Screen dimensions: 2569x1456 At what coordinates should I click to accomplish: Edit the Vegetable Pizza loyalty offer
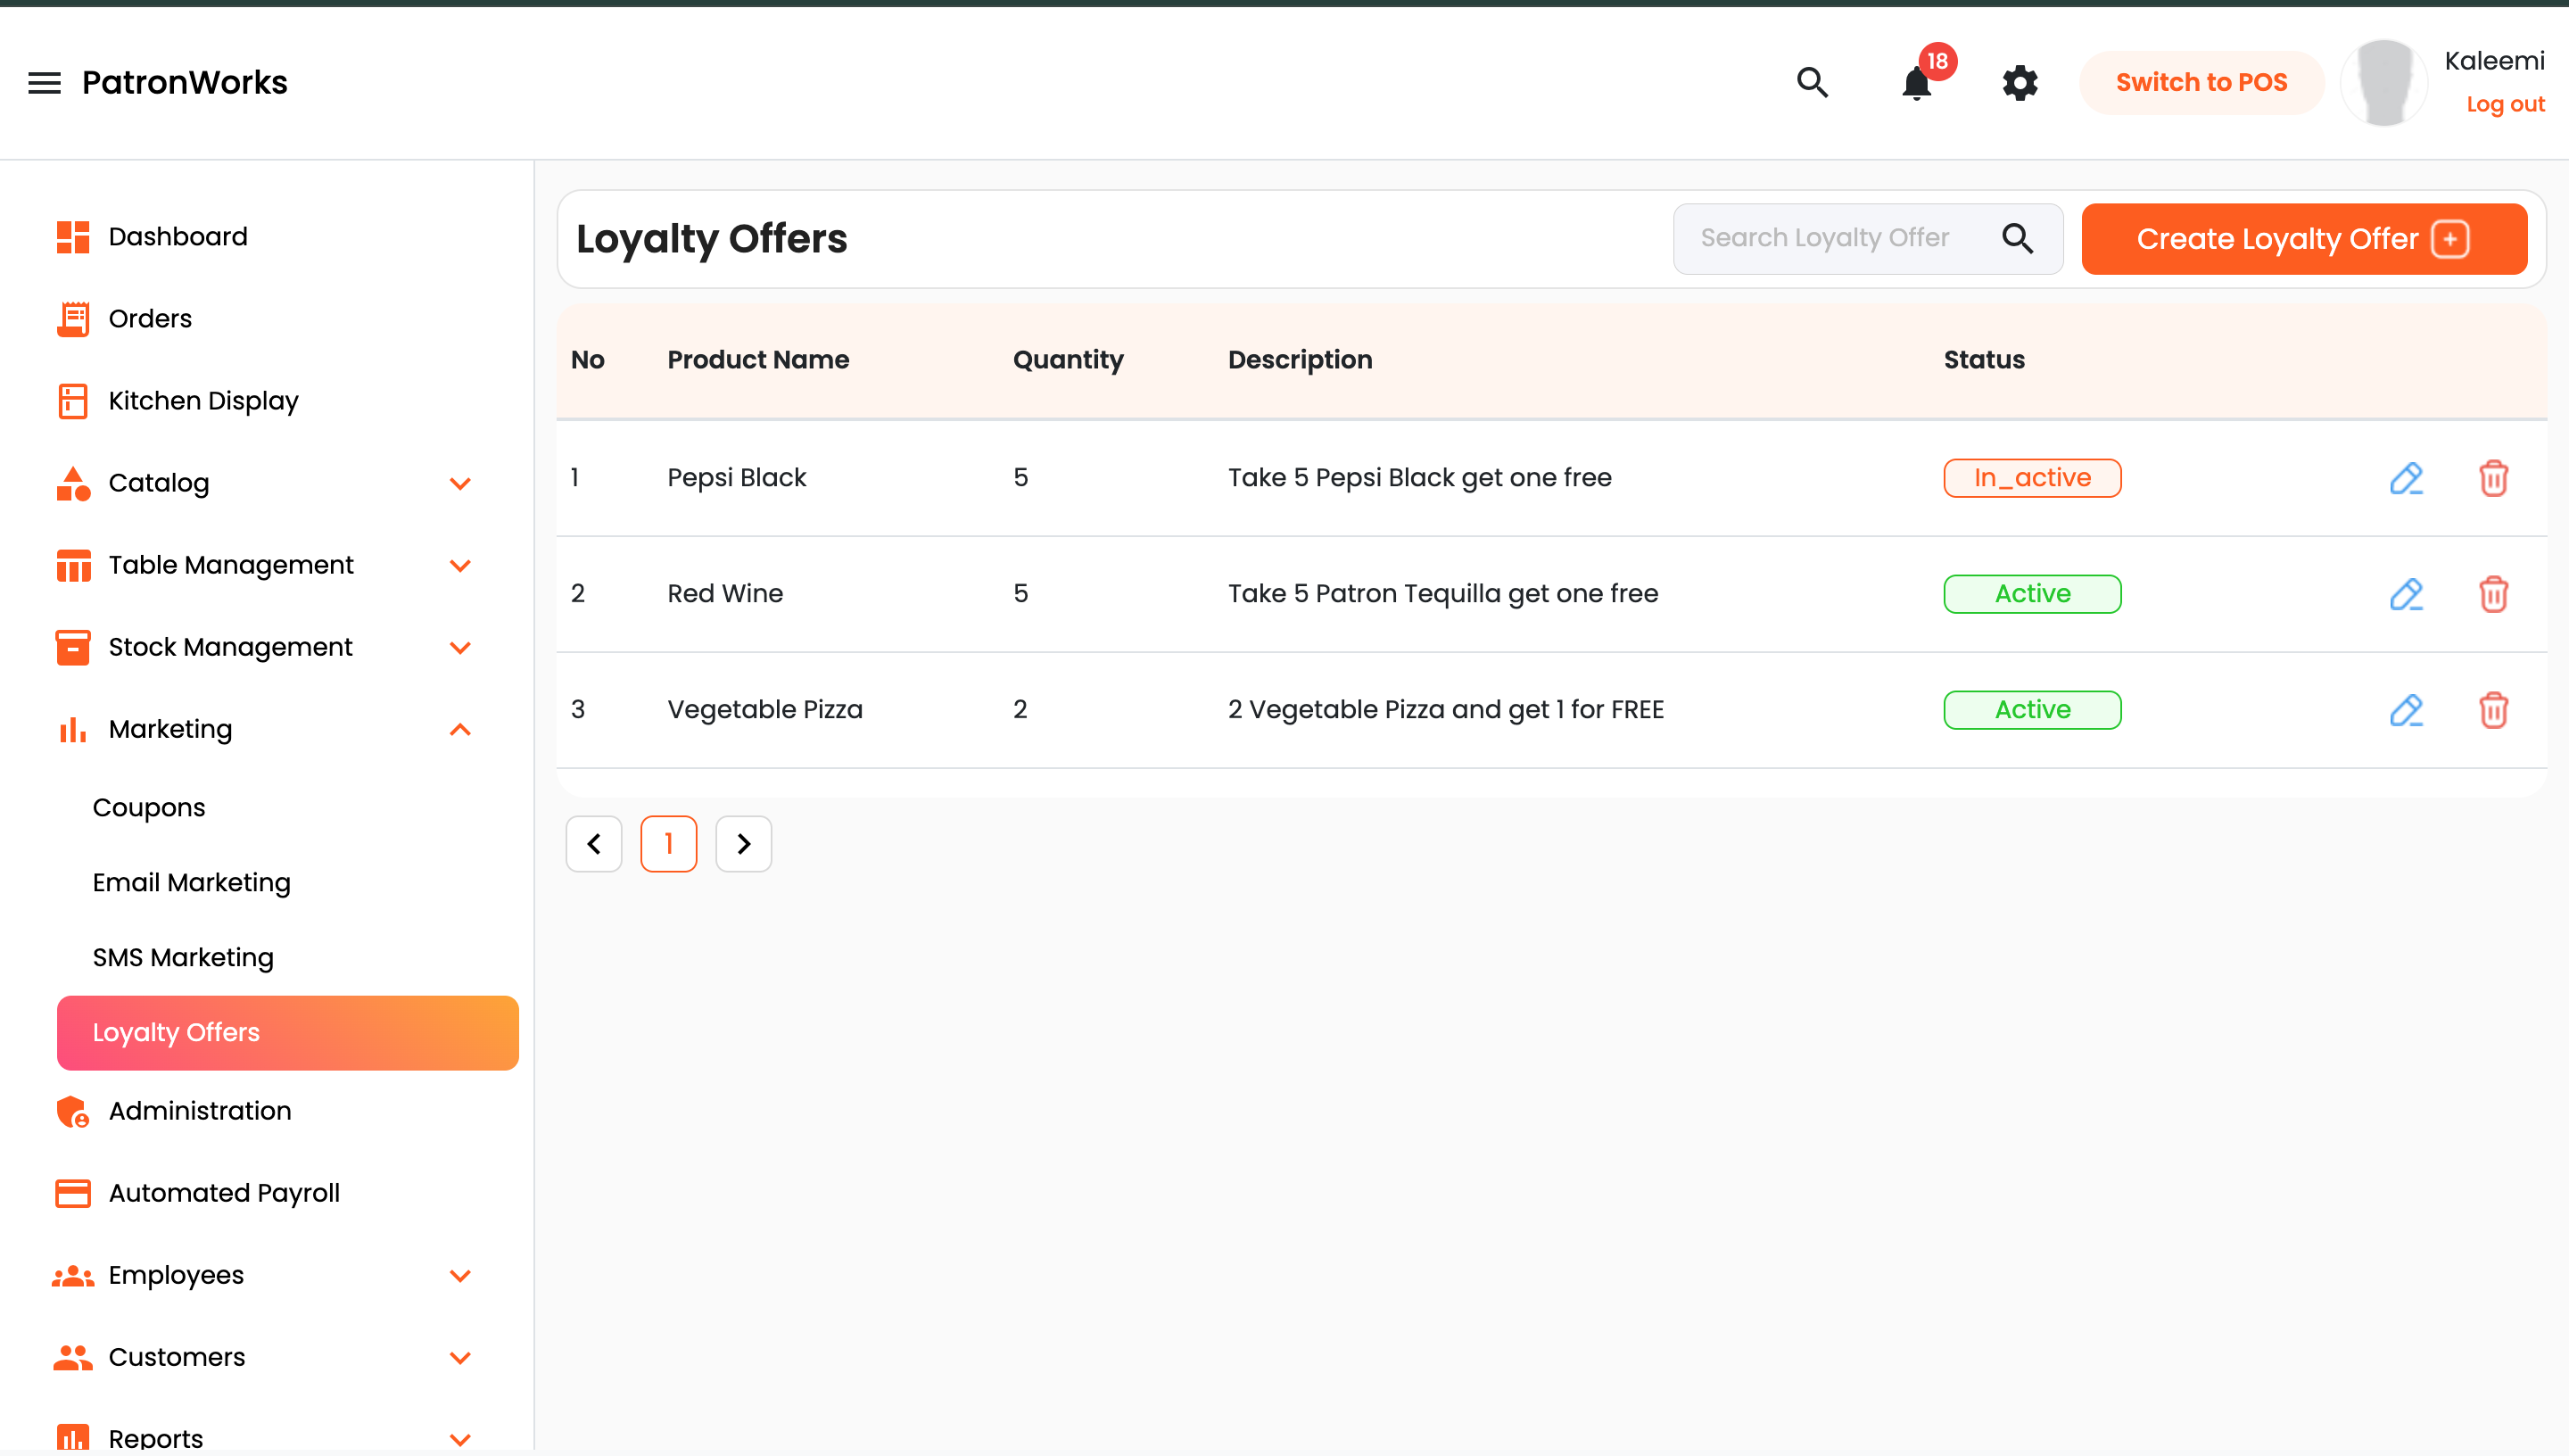2405,710
